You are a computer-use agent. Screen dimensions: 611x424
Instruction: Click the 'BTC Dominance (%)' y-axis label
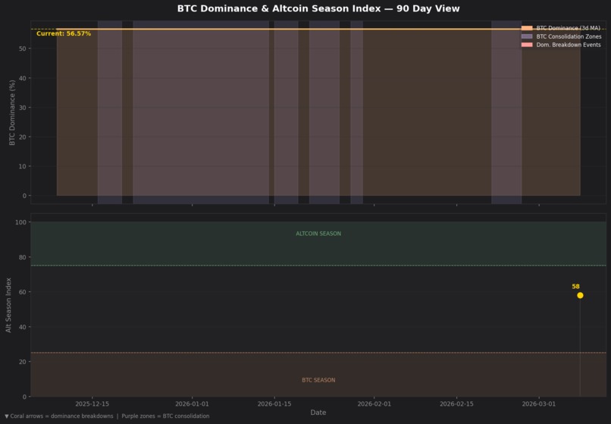12,113
